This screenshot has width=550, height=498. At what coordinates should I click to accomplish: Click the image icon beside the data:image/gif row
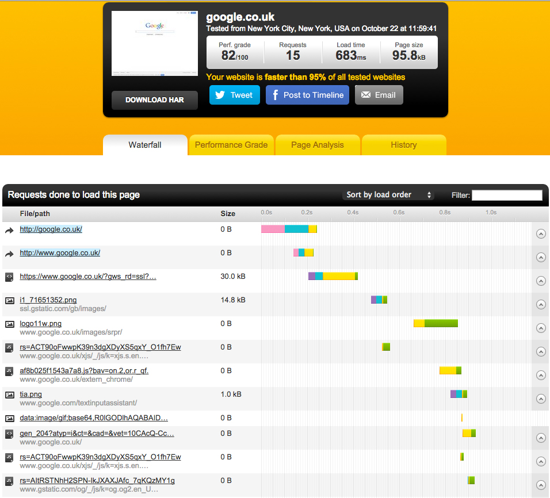[9, 419]
